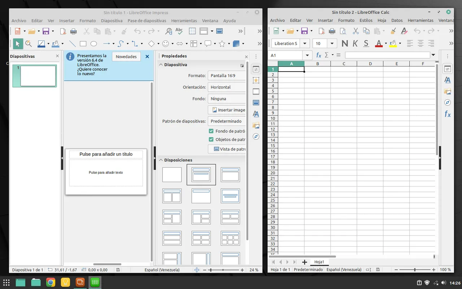
Task: Apply the yellow highlighting color in Calc
Action: pyautogui.click(x=393, y=43)
